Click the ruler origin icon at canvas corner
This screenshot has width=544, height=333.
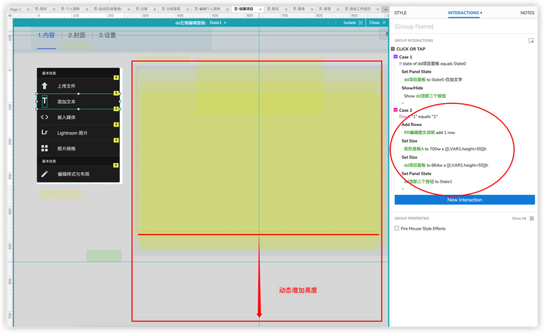point(10,15)
